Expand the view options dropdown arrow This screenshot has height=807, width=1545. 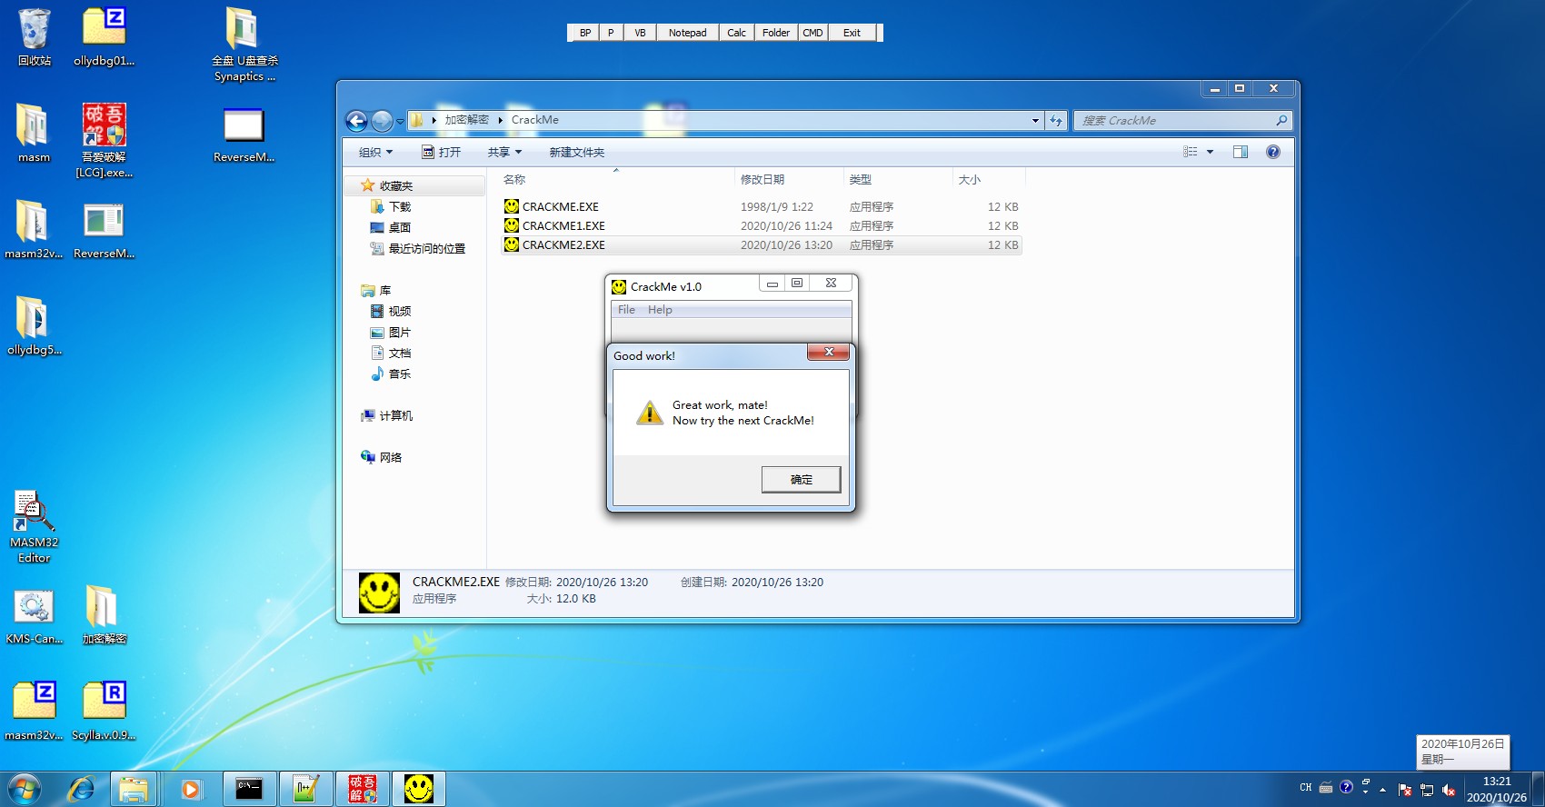click(x=1210, y=152)
